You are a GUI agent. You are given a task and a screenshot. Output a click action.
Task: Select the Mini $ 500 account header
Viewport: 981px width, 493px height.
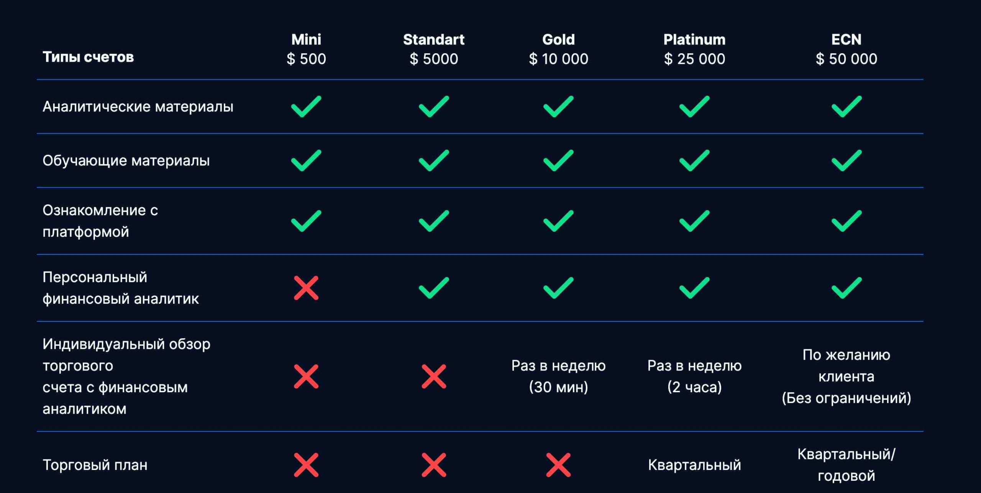click(306, 49)
